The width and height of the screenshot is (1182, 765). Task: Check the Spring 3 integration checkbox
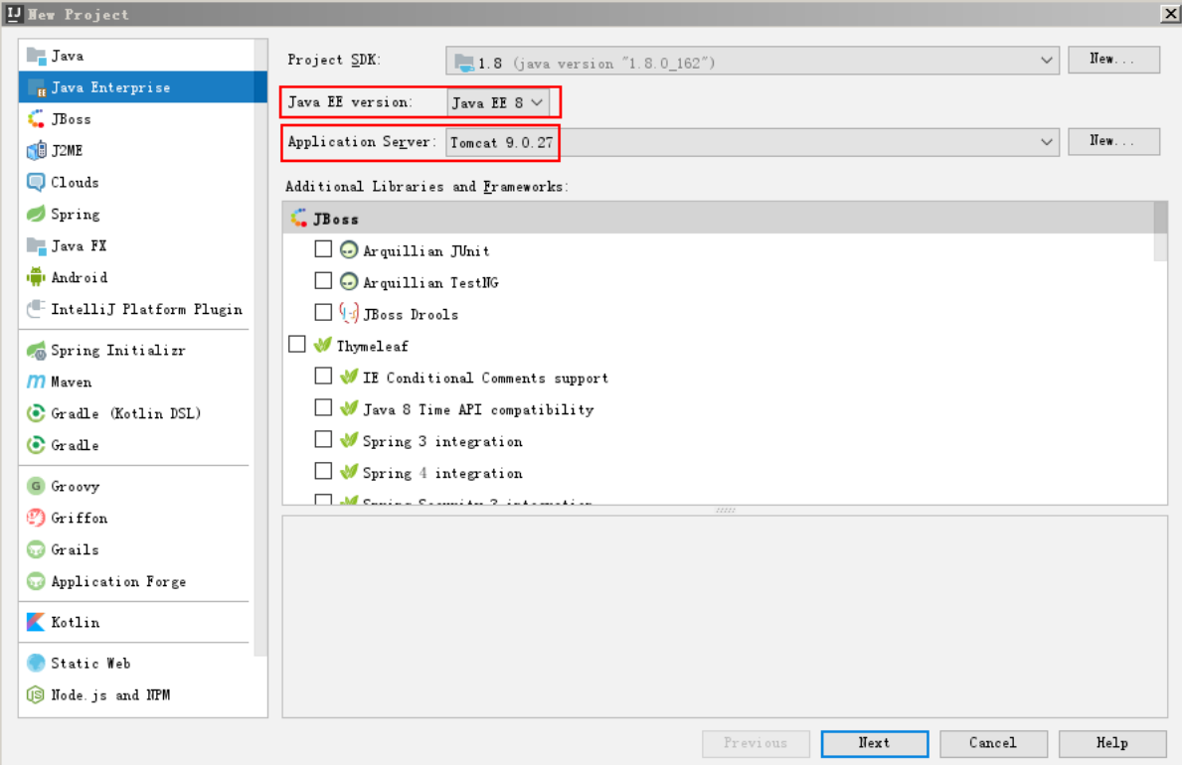[323, 439]
